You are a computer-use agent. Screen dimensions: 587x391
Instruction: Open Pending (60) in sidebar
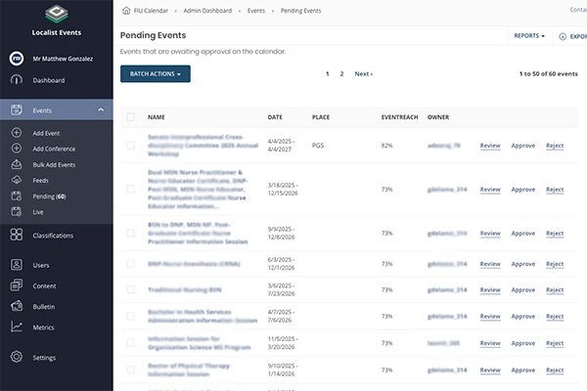point(49,196)
